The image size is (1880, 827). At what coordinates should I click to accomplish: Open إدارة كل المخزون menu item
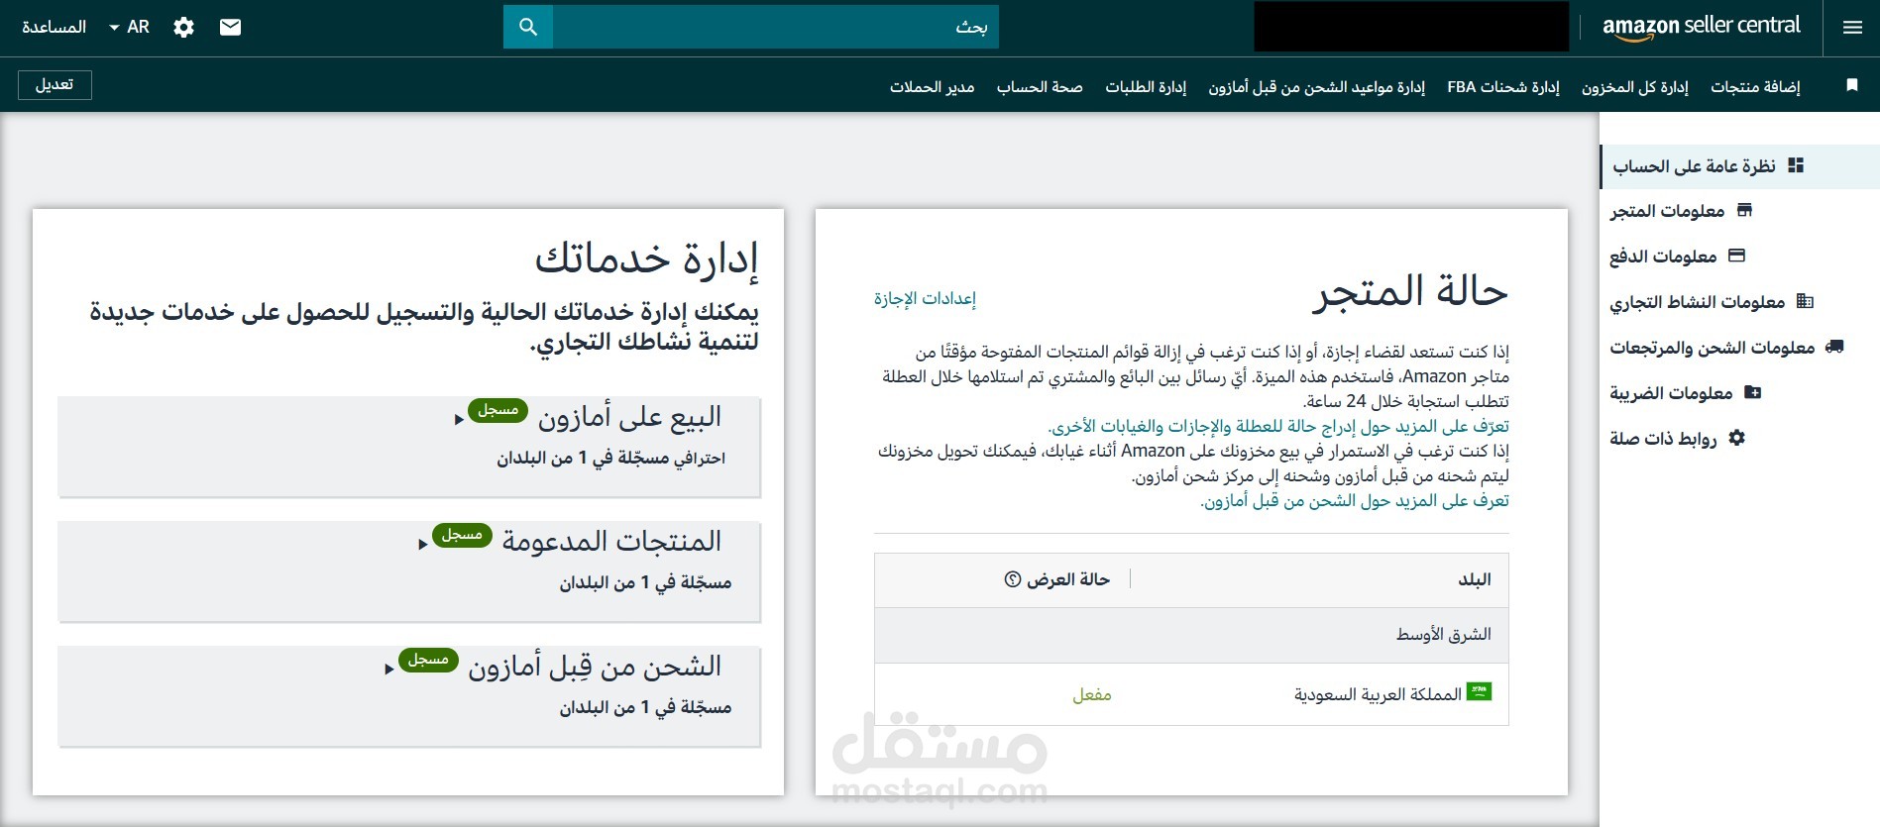(x=1635, y=87)
